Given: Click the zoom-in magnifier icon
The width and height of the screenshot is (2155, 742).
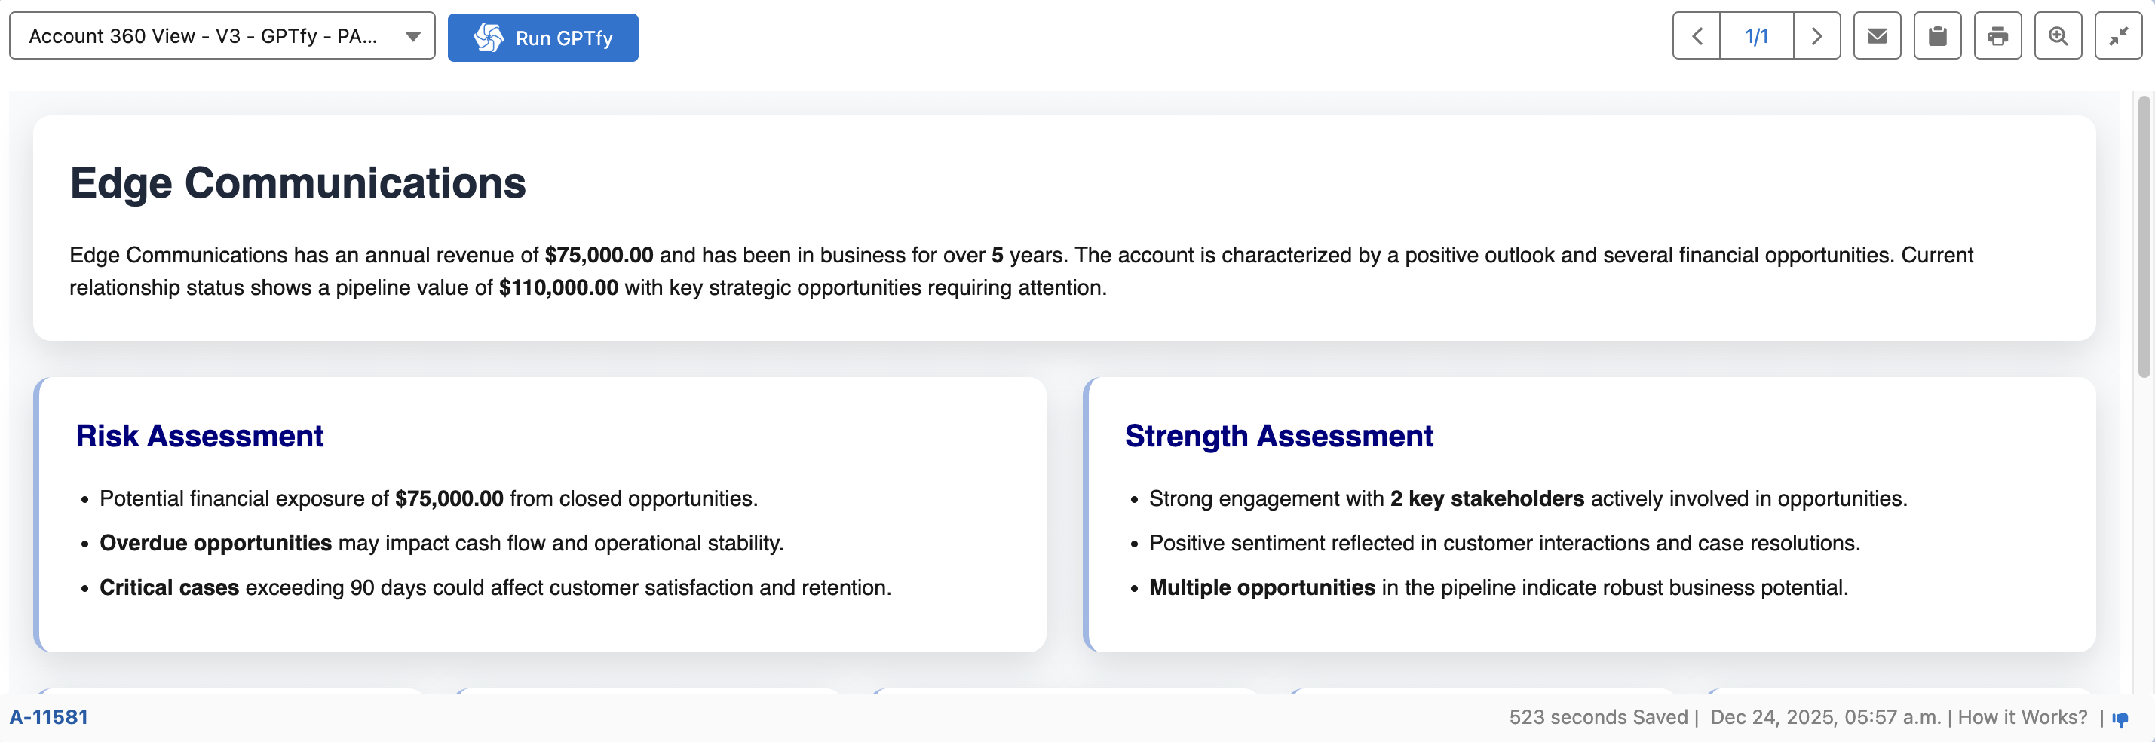Looking at the screenshot, I should tap(2057, 36).
